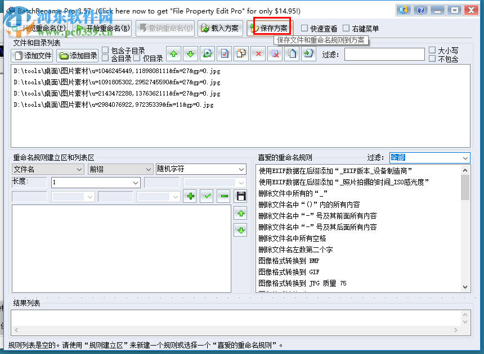Enable the 快速查看 checkbox
The image size is (484, 354).
click(306, 29)
